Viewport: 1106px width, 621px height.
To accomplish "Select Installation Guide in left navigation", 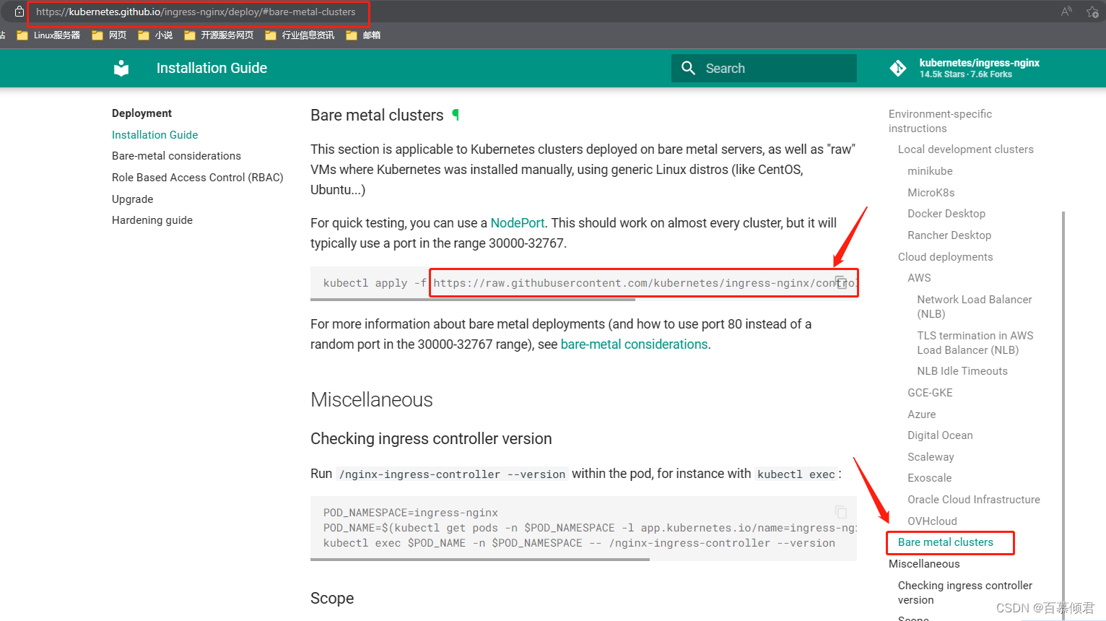I will coord(154,134).
